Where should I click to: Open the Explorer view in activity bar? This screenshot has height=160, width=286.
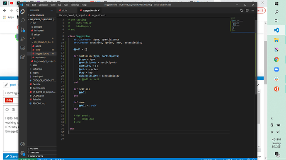[x=23, y=12]
